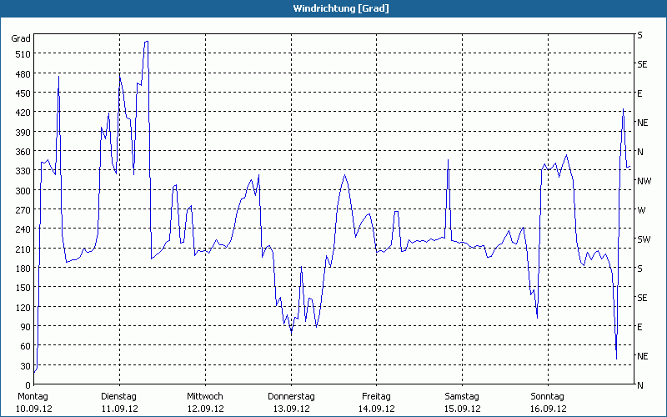Select the 480 value on degree axis

click(x=23, y=74)
